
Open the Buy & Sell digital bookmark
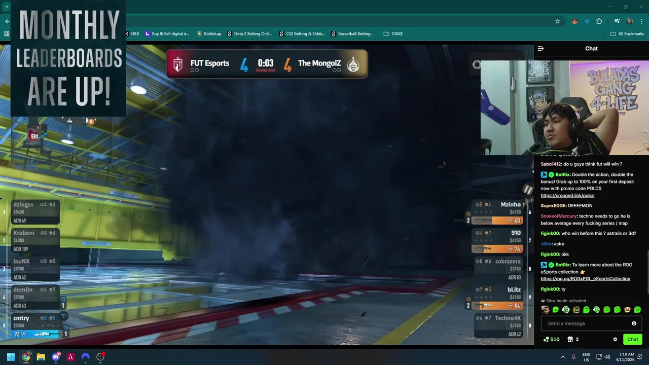(x=167, y=34)
